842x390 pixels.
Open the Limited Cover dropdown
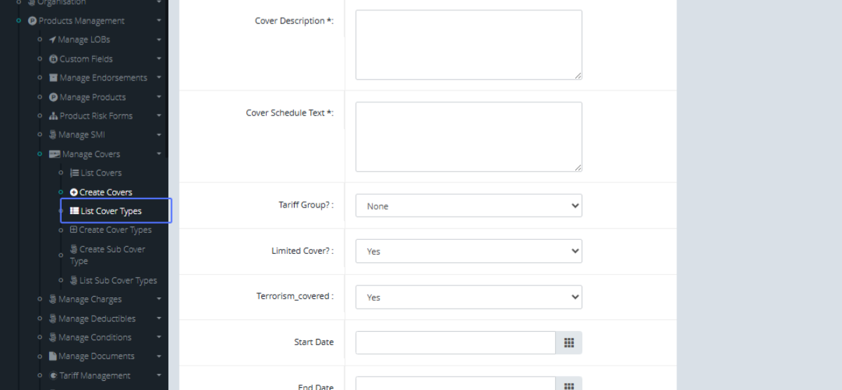[468, 251]
